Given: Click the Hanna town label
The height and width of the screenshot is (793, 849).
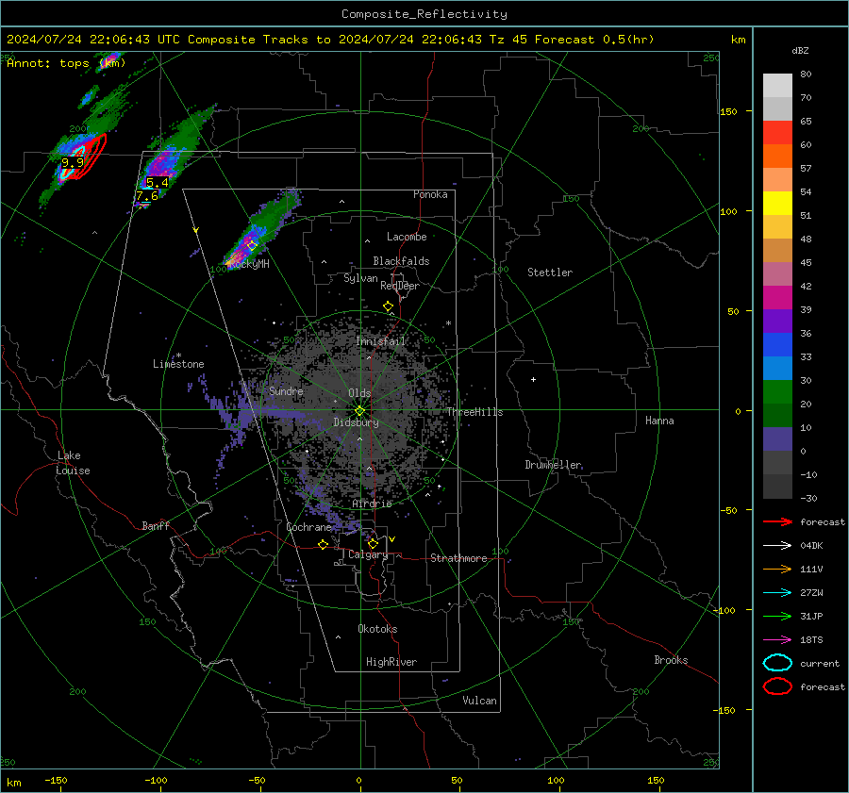Looking at the screenshot, I should point(659,421).
